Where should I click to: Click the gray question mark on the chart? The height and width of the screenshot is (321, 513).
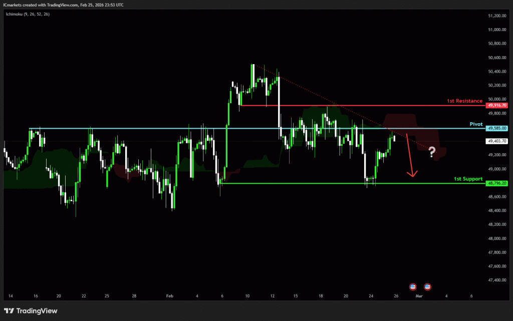point(432,153)
